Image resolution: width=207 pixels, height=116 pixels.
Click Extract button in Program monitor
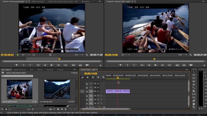click(x=184, y=65)
